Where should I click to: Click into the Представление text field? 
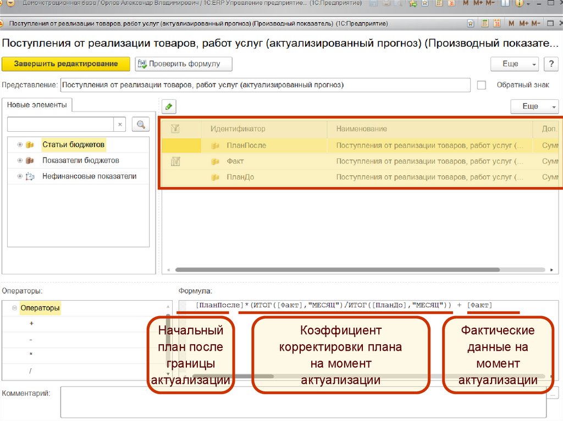point(264,85)
